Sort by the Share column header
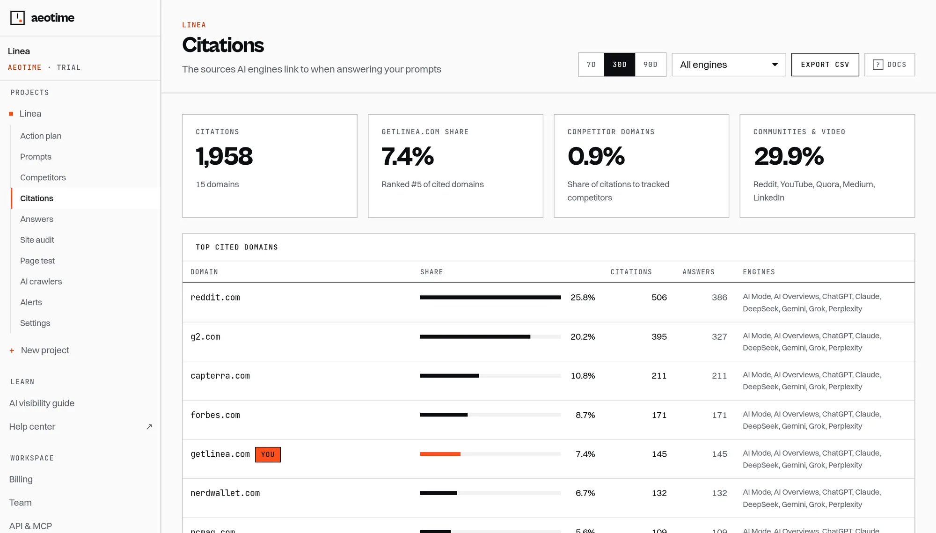Image resolution: width=936 pixels, height=533 pixels. (x=431, y=272)
